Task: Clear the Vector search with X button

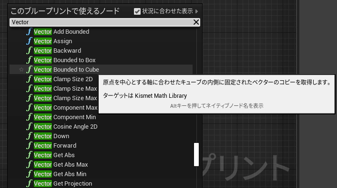Action: click(196, 22)
